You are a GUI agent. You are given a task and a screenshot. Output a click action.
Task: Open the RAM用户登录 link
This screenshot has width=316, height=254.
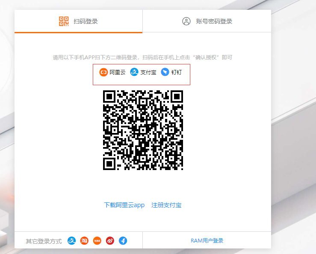207,240
